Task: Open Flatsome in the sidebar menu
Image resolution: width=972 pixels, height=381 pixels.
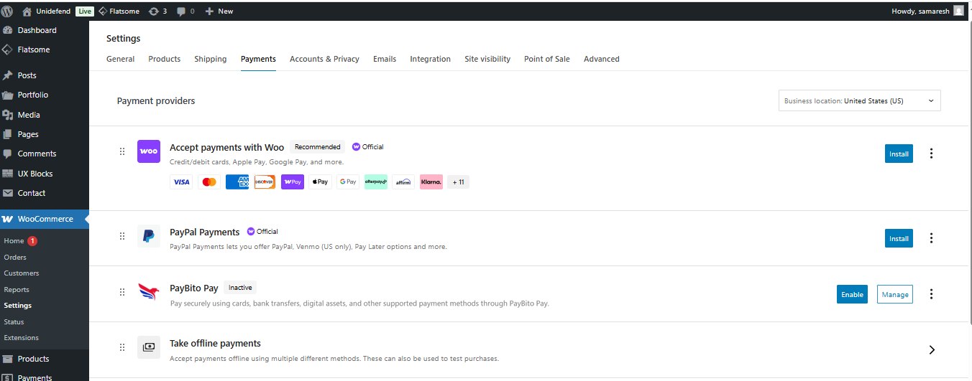Action: tap(45, 50)
